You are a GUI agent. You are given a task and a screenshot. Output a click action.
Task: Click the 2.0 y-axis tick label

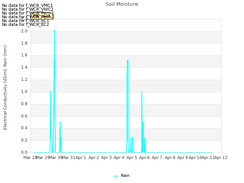click(x=24, y=31)
